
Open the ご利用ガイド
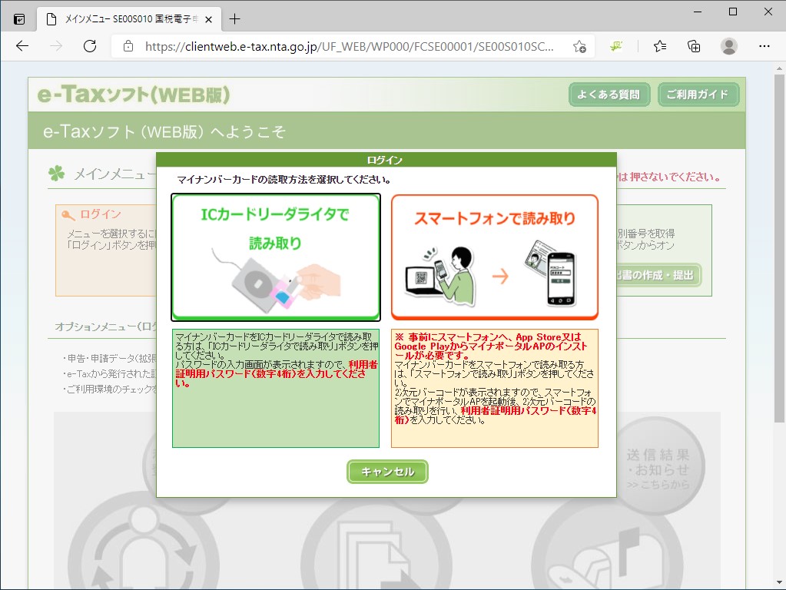(x=698, y=94)
